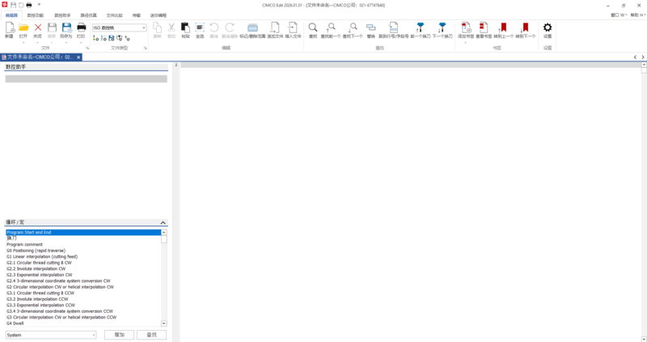Select 'G4 Dwell' in macro list
The image size is (647, 342).
point(15,323)
